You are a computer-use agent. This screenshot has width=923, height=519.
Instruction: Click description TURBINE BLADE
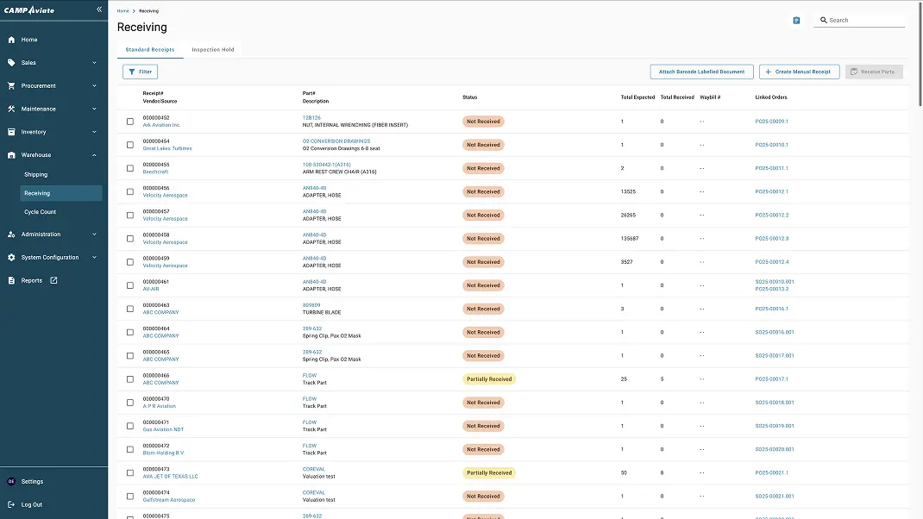[x=322, y=312]
